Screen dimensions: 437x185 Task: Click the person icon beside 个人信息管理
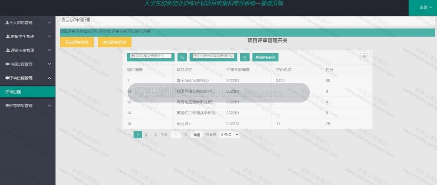[x=7, y=23]
